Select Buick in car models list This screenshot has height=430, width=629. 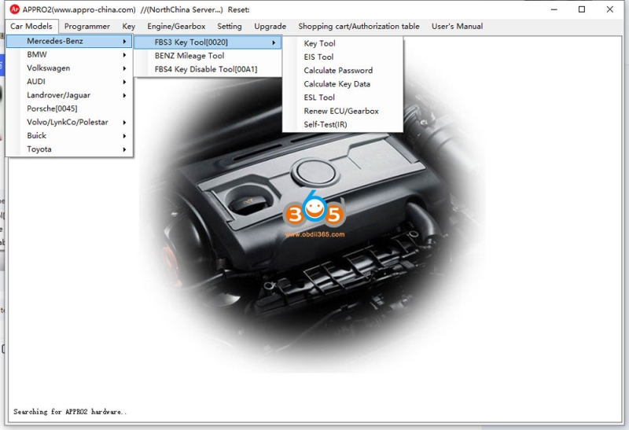pyautogui.click(x=69, y=135)
